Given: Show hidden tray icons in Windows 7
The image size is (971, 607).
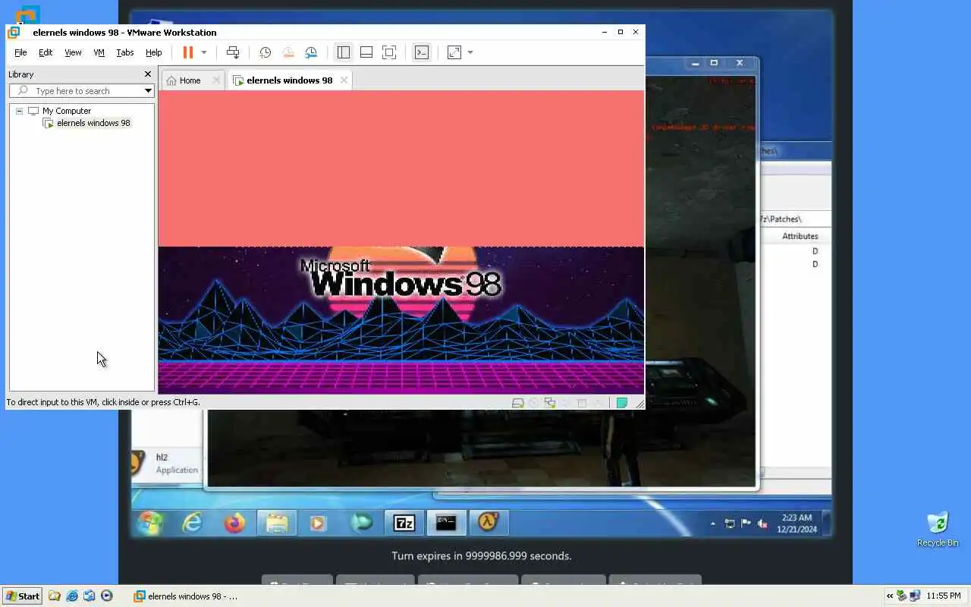Looking at the screenshot, I should coord(712,524).
